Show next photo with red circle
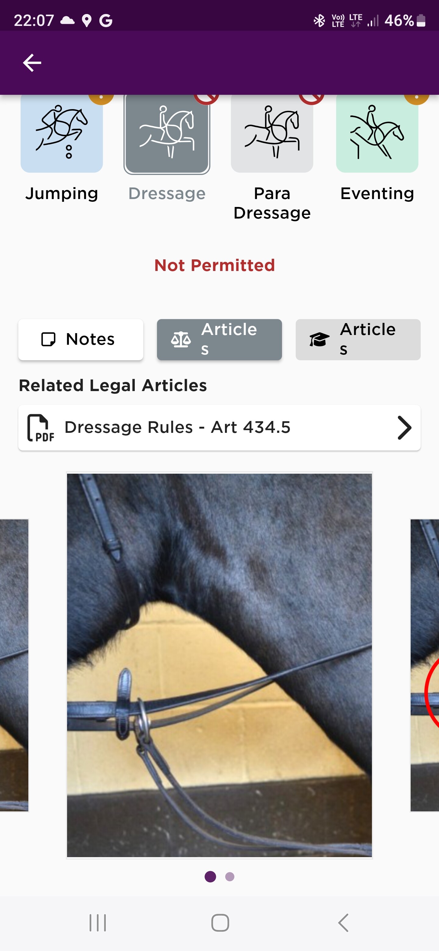 425,665
